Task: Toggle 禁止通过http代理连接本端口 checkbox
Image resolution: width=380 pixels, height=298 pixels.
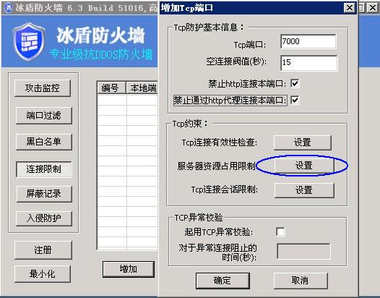Action: 295,100
